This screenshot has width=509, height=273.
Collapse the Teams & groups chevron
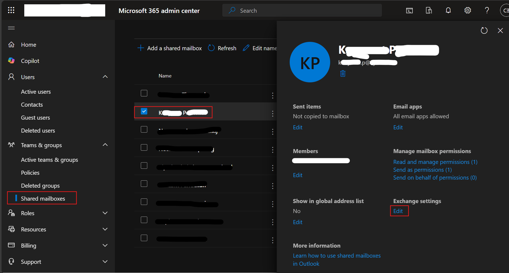[x=105, y=145]
